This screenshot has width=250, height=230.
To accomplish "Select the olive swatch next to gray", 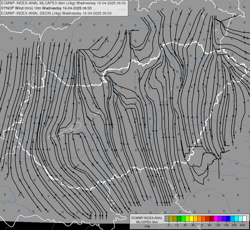I will 171,218.
